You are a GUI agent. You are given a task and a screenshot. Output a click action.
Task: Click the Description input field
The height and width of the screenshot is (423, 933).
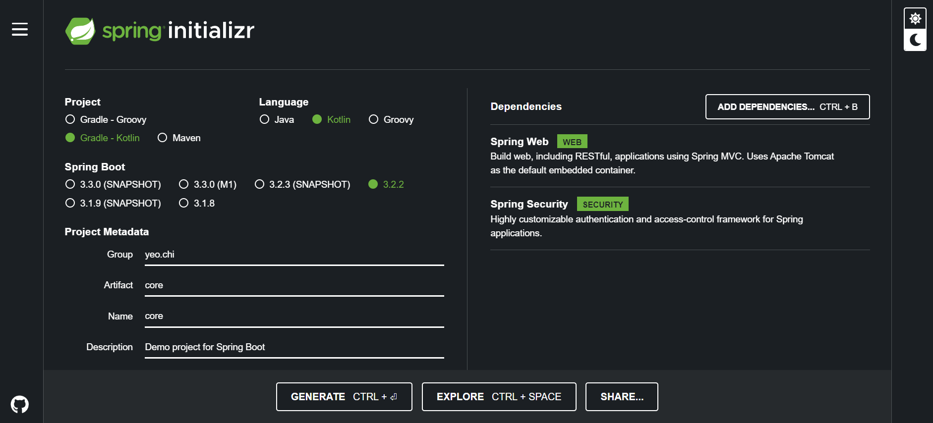(x=294, y=347)
